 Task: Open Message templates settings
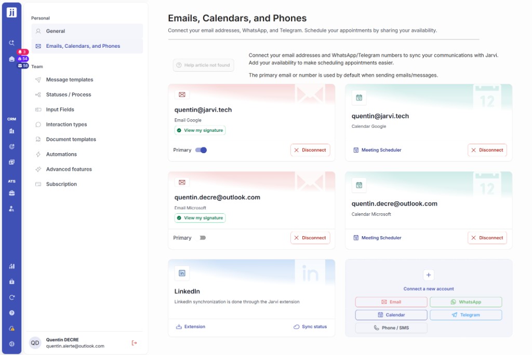(x=87, y=80)
